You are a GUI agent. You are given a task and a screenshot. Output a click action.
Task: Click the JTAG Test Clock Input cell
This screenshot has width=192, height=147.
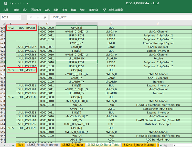[158, 124]
